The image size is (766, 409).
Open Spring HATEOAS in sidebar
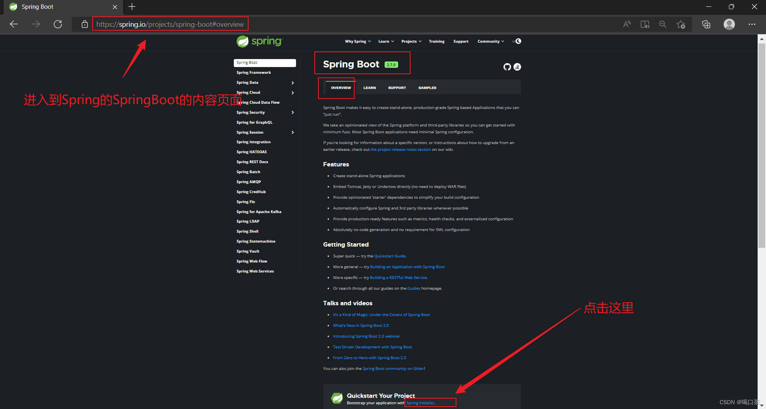[x=252, y=152]
